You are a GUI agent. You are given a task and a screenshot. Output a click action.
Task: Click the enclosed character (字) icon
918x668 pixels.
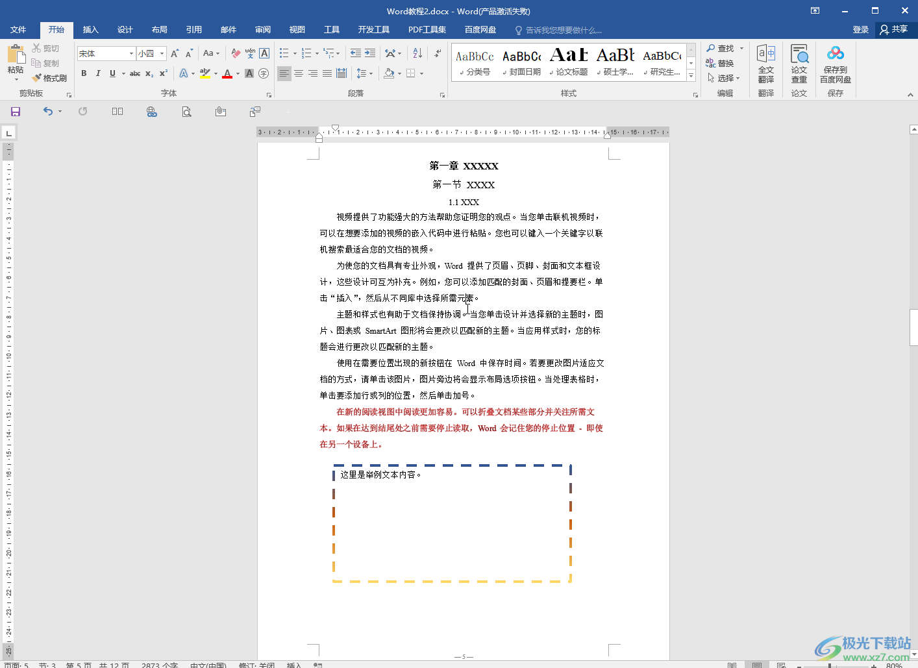(264, 73)
